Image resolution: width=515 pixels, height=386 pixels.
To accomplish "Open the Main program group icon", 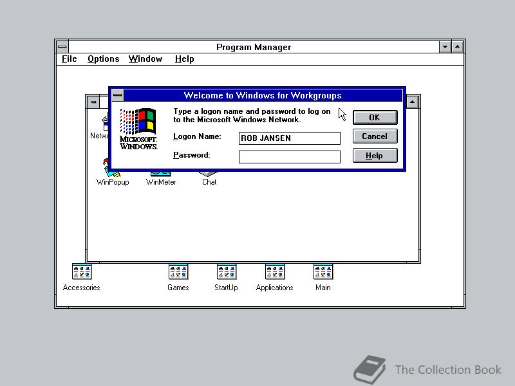I will pyautogui.click(x=323, y=271).
